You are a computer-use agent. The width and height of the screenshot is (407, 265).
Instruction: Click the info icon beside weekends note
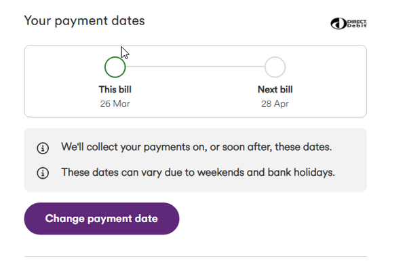(43, 173)
